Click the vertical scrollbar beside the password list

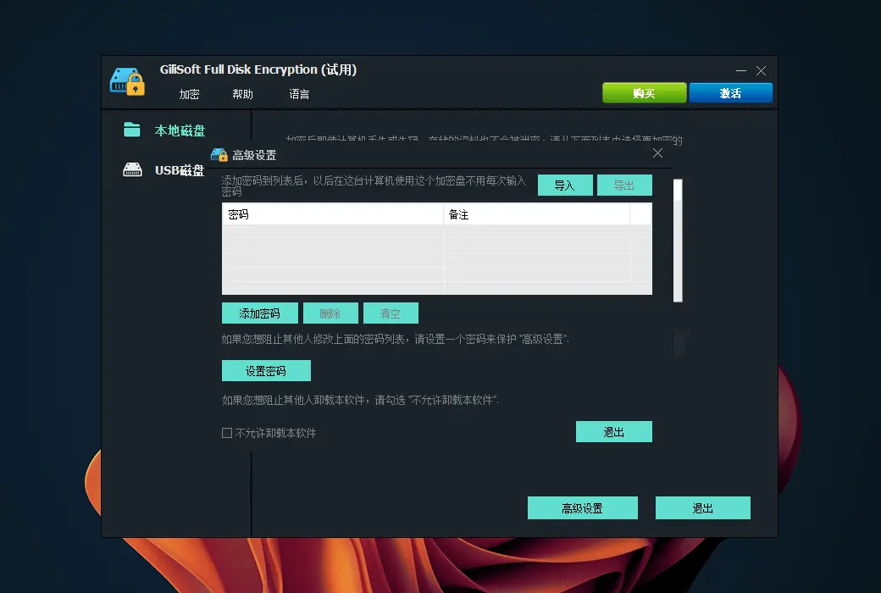point(679,241)
